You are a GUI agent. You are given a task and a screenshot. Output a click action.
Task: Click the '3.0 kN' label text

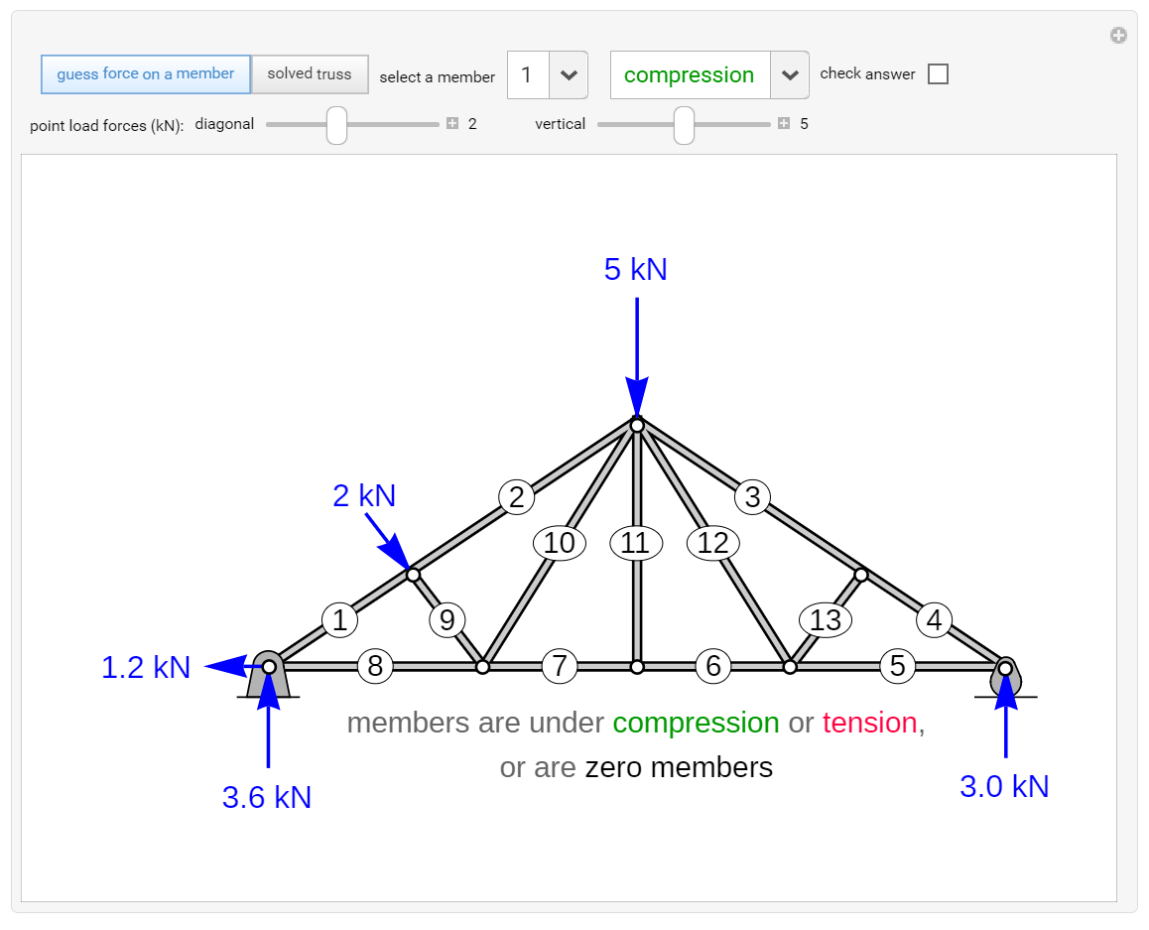(1005, 786)
